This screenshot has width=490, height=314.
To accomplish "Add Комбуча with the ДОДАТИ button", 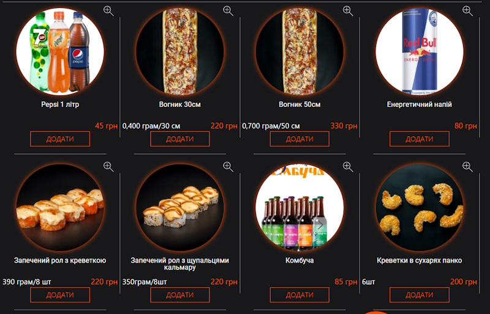I will coord(300,294).
